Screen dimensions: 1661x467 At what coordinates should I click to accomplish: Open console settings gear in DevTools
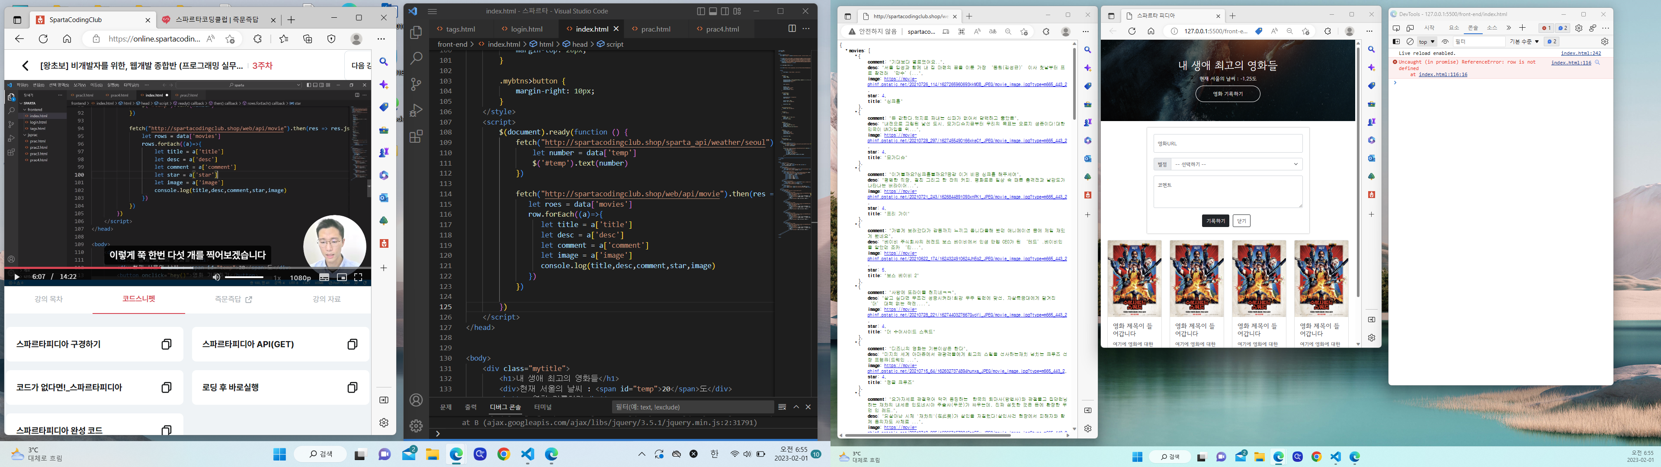click(x=1605, y=42)
